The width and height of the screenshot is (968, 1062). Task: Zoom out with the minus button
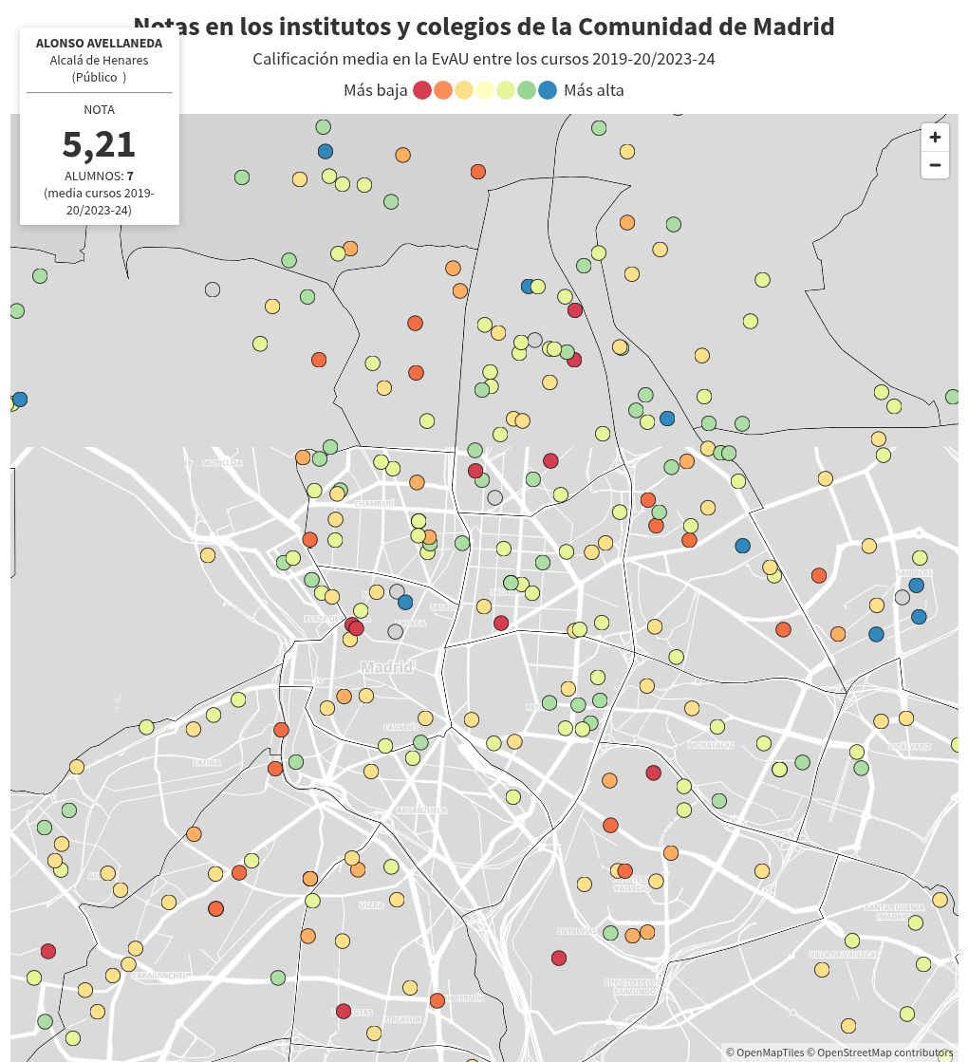tap(934, 164)
